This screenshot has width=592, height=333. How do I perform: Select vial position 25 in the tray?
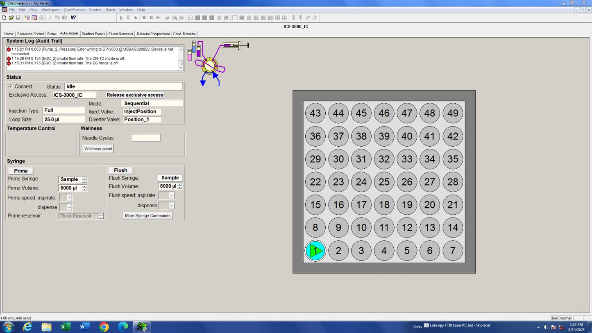point(384,182)
